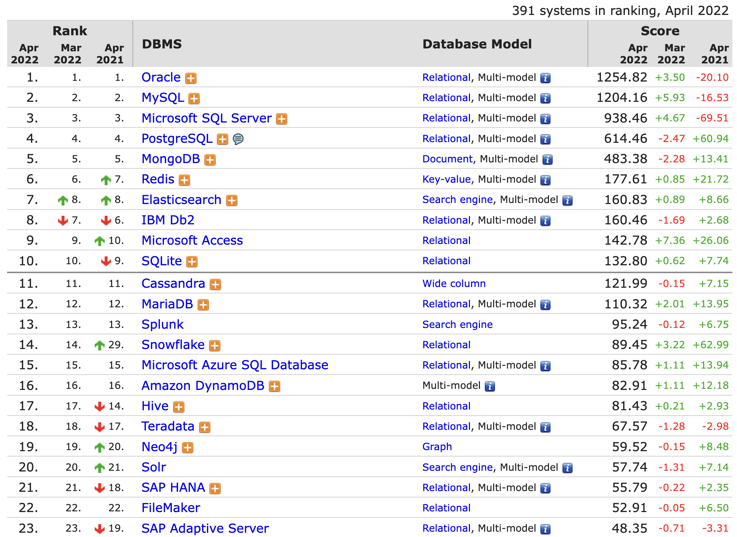The height and width of the screenshot is (537, 737).
Task: Open the Oracle DBMS link
Action: coord(161,77)
